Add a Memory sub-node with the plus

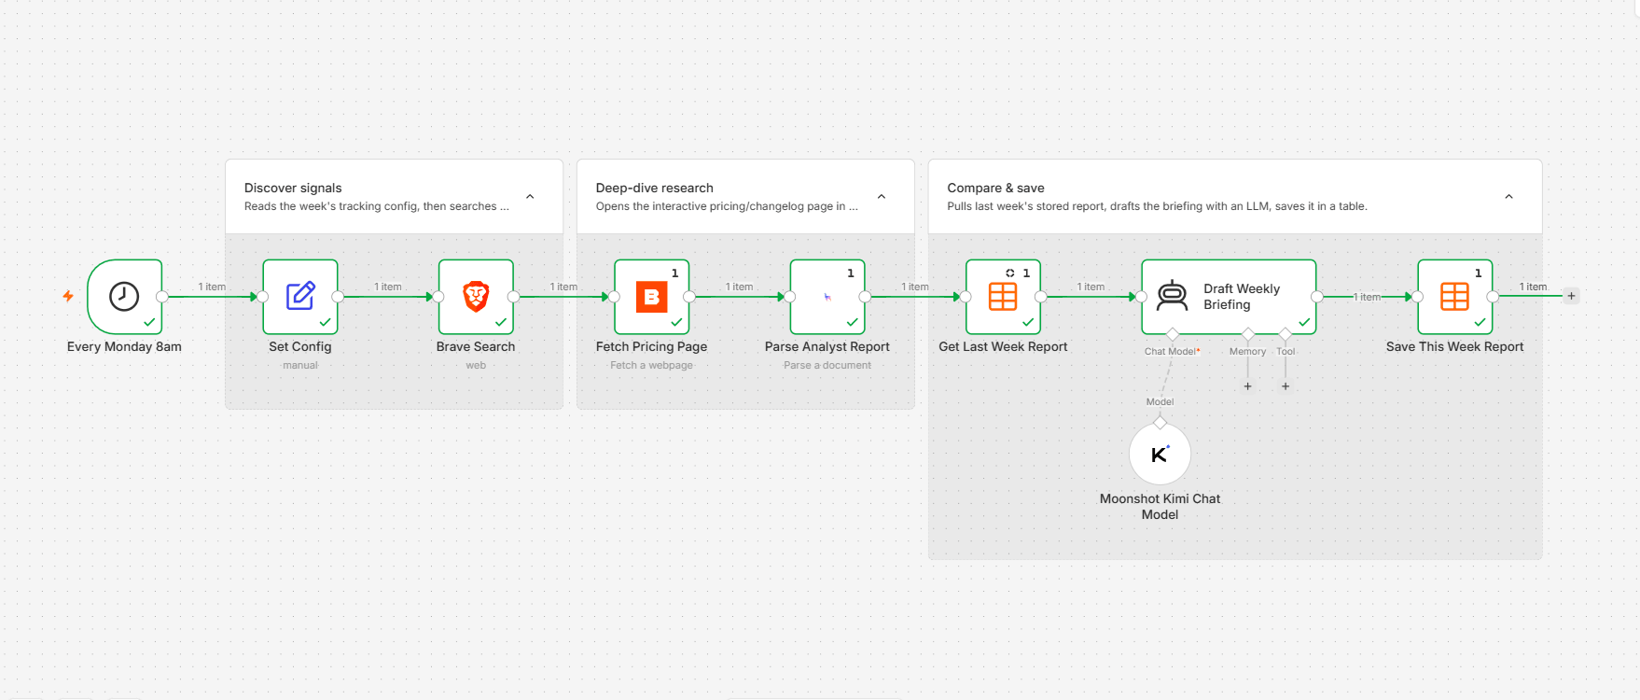1247,385
